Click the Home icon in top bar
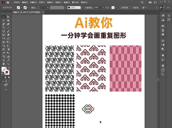 pyautogui.click(x=8, y=2)
